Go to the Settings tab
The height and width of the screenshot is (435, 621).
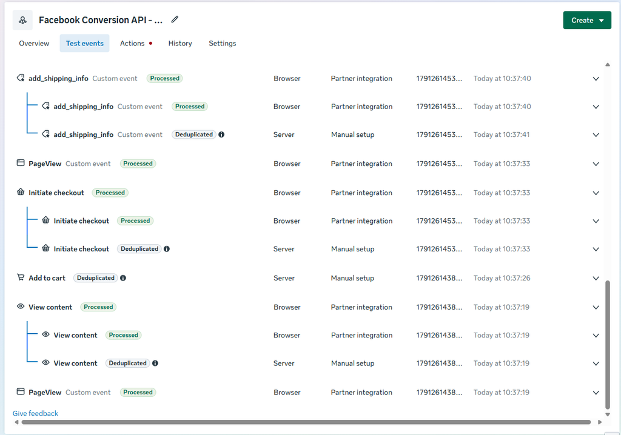pyautogui.click(x=222, y=43)
